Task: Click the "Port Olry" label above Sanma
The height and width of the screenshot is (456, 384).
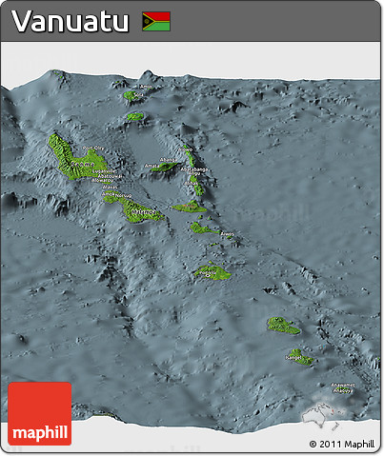Action: coord(93,148)
